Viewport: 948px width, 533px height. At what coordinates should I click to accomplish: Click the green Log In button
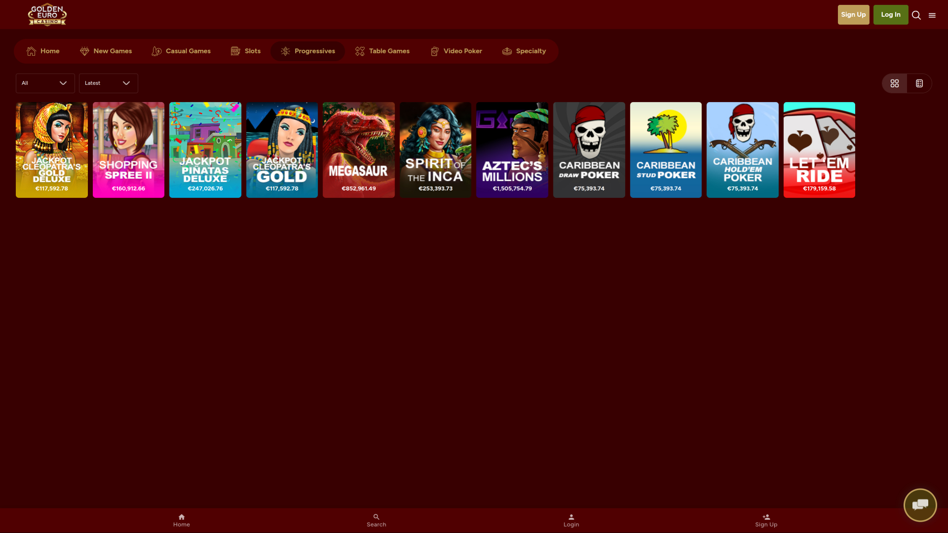tap(890, 14)
